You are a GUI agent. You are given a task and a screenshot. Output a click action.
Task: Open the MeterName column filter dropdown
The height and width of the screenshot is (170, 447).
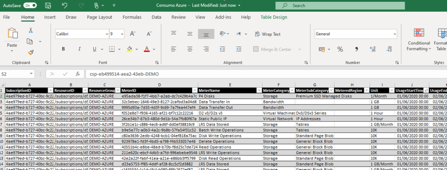click(259, 90)
